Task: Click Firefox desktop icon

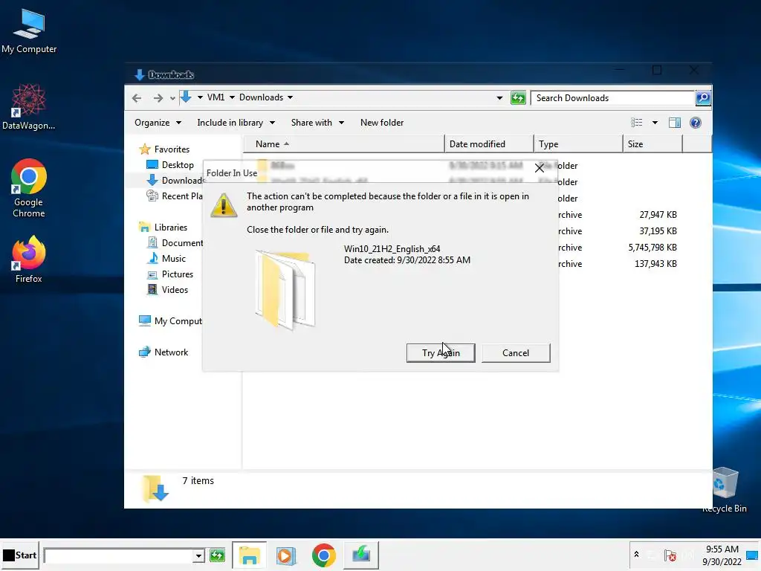Action: [29, 259]
